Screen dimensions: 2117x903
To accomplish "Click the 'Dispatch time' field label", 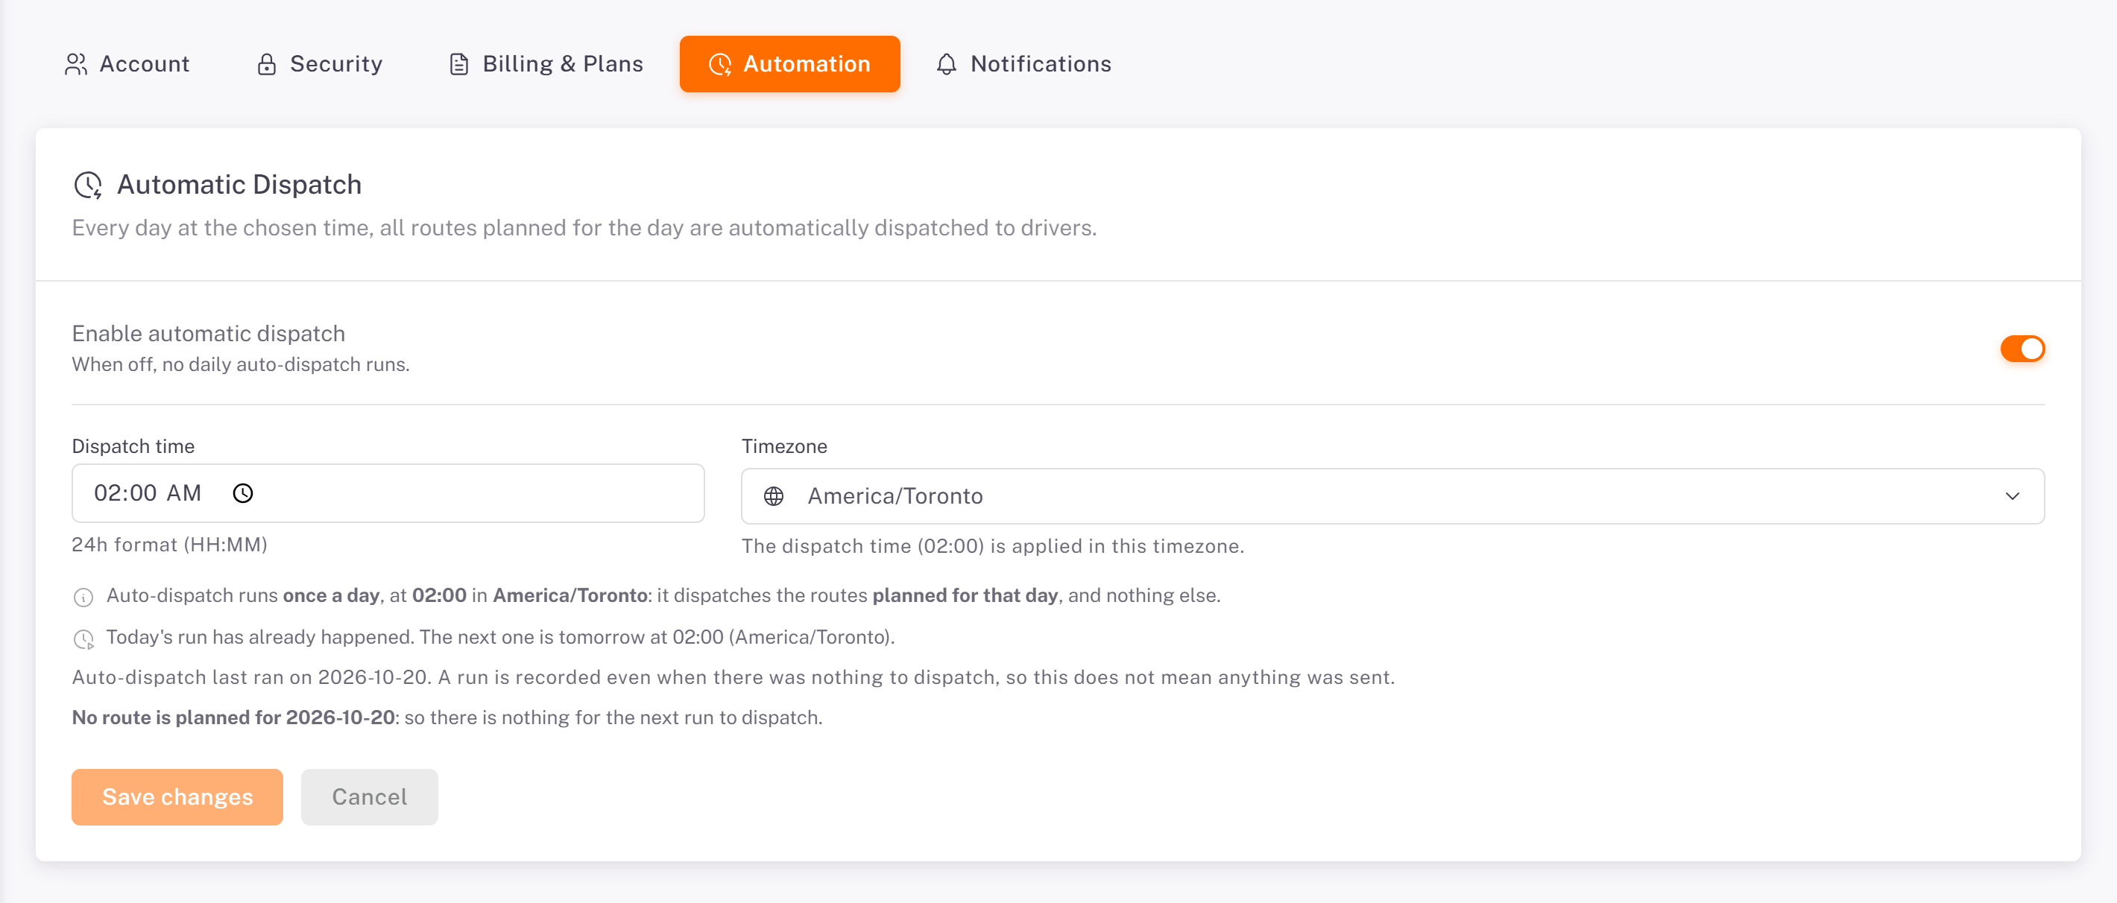I will [x=133, y=446].
